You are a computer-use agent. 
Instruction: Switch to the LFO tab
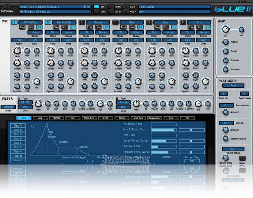coord(105,118)
